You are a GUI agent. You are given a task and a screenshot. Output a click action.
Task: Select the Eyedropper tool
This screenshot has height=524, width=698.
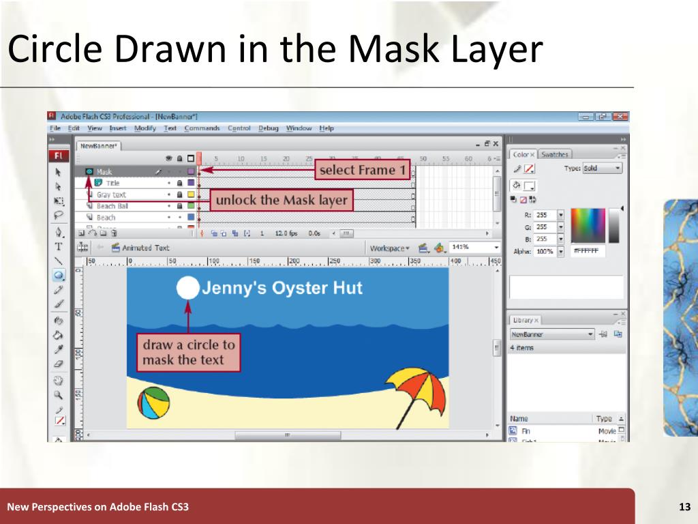[x=59, y=349]
